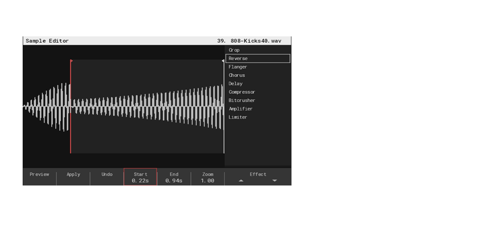Screen dimensions: 495x229
Task: Select the Start 0.22s field
Action: (x=140, y=177)
